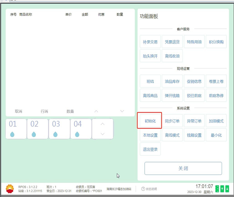Viewport: 234px width, 197px height.
Task: Click the highlighted 初始化 button
Action: tap(150, 121)
